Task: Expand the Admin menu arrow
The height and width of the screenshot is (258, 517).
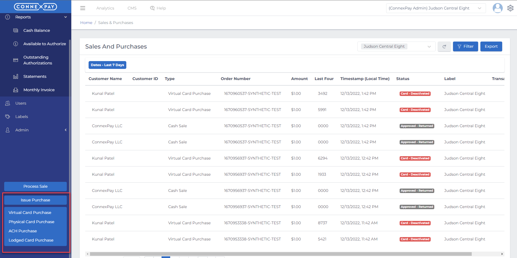Action: click(66, 130)
